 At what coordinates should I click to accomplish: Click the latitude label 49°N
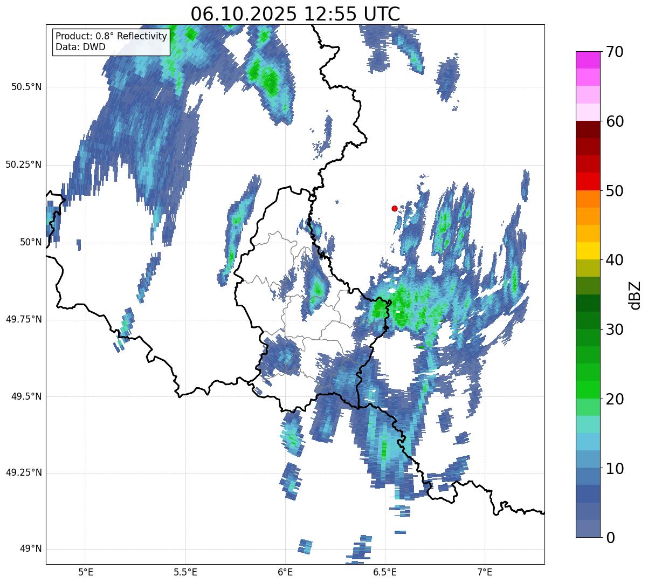pyautogui.click(x=31, y=549)
